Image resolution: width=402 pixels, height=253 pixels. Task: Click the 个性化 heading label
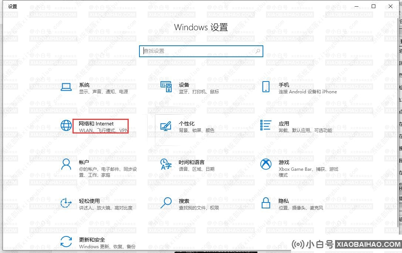186,124
